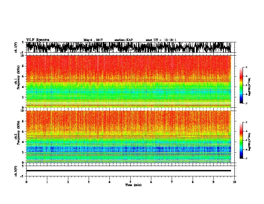Click the x-axis tick label "9"
Viewport: 264px width, 204px height.
point(213,182)
